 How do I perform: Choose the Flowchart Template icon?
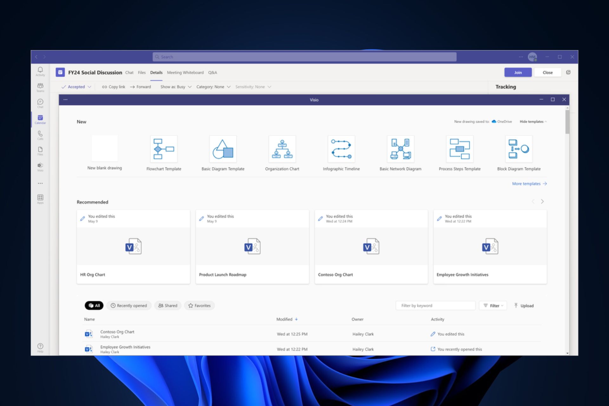click(x=164, y=149)
